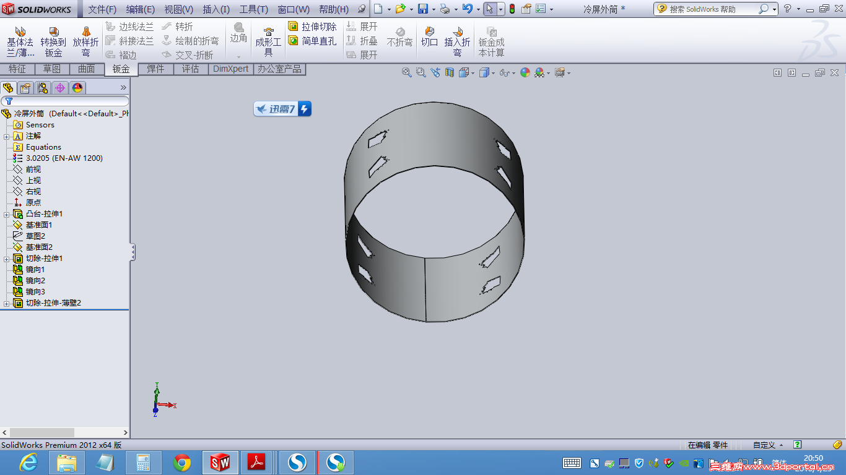The width and height of the screenshot is (846, 475).
Task: Click the 拉伸切除 extruded cut icon
Action: click(294, 27)
